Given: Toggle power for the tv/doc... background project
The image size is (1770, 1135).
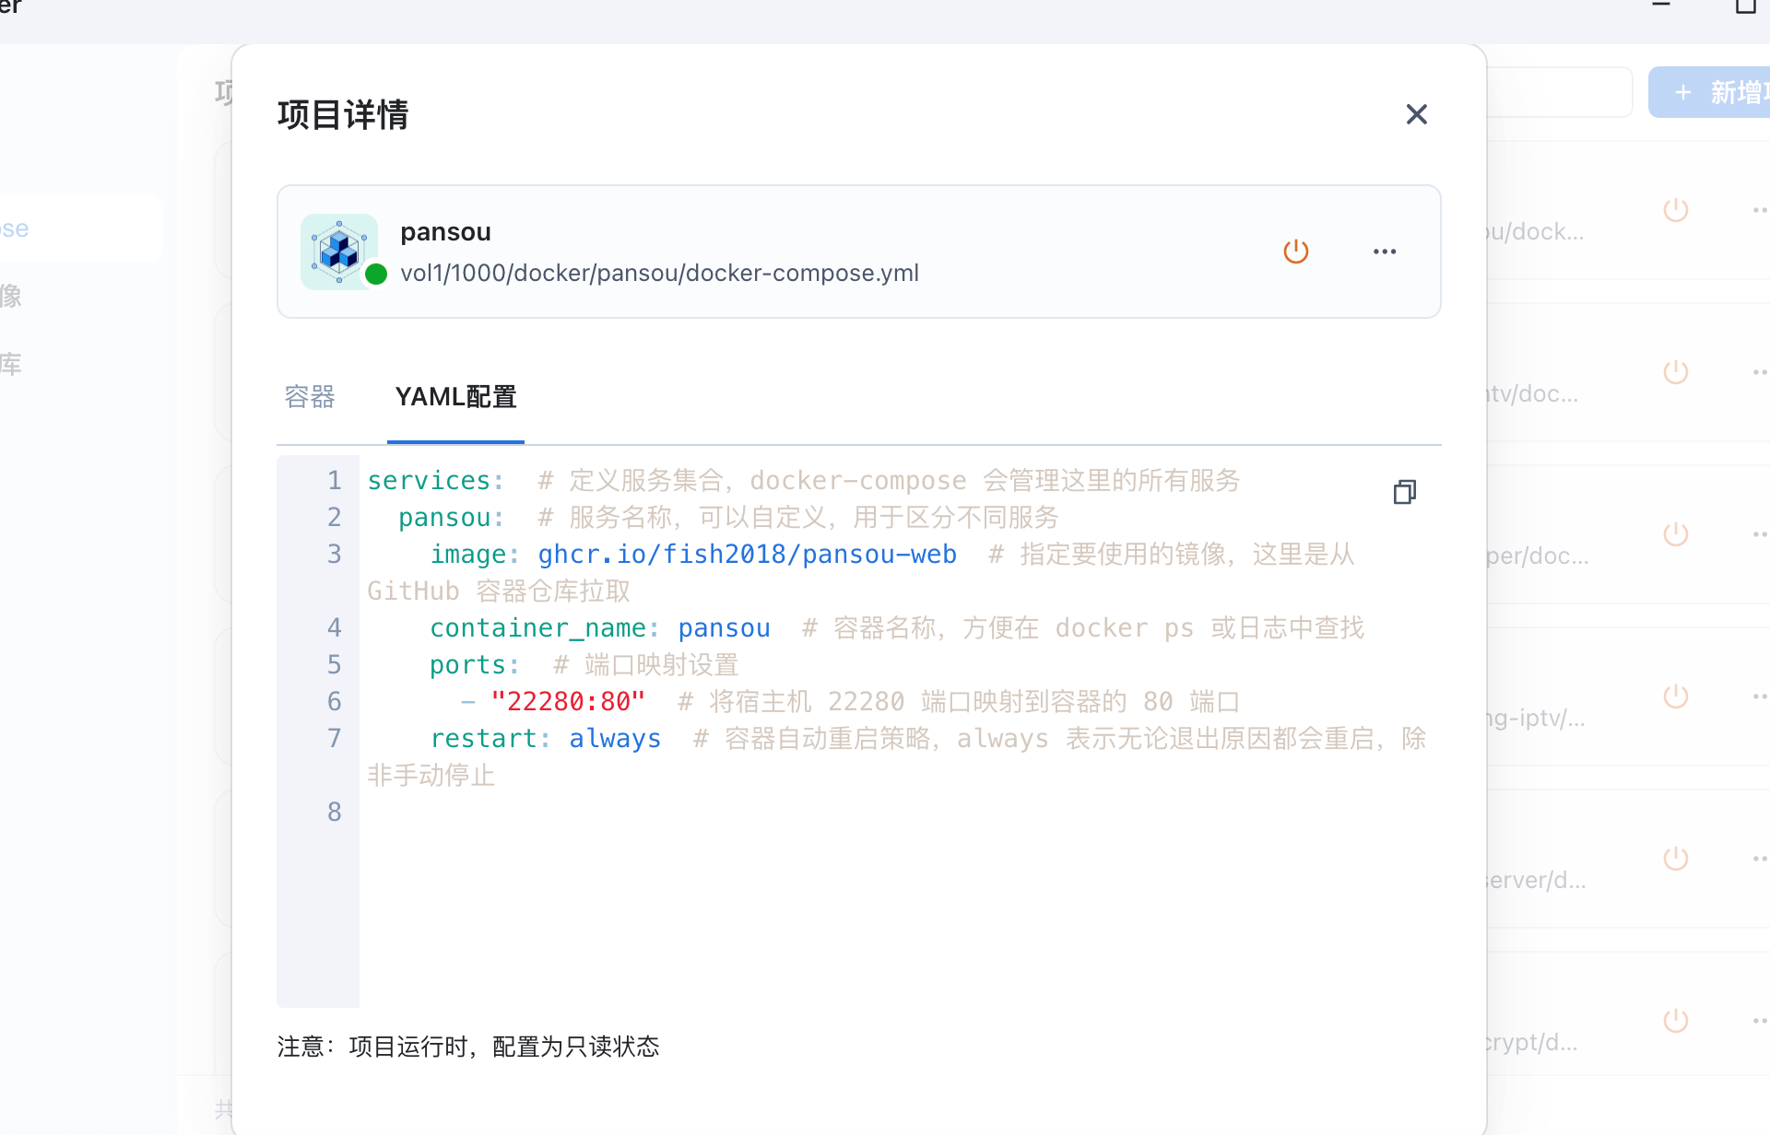Looking at the screenshot, I should coord(1675,372).
